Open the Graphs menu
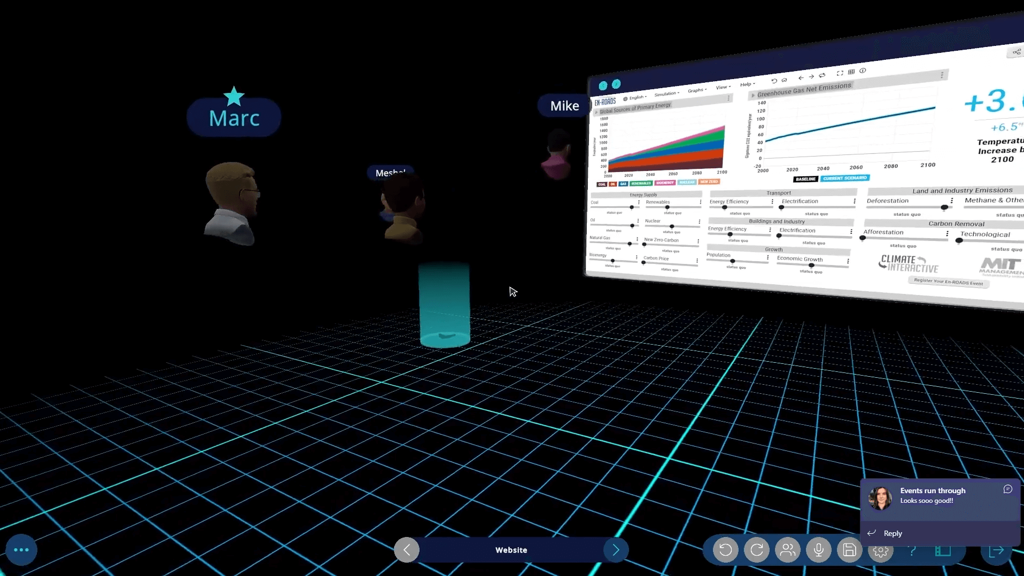This screenshot has height=576, width=1024. (x=697, y=90)
